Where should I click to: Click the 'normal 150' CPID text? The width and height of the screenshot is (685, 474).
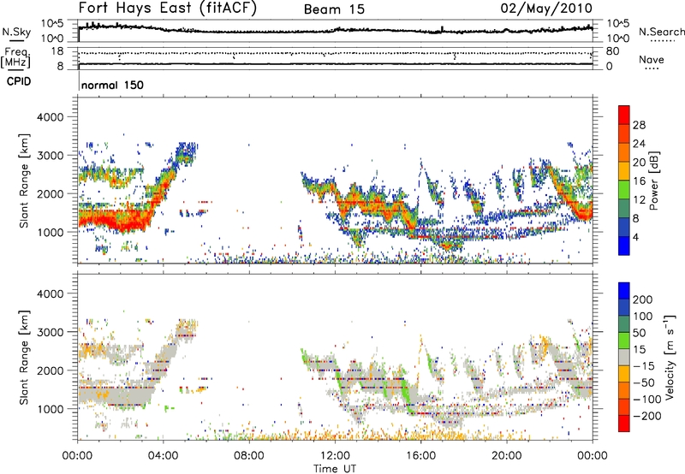point(112,85)
